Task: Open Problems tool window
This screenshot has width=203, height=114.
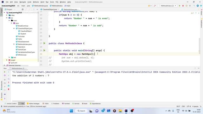Action: 55,104
